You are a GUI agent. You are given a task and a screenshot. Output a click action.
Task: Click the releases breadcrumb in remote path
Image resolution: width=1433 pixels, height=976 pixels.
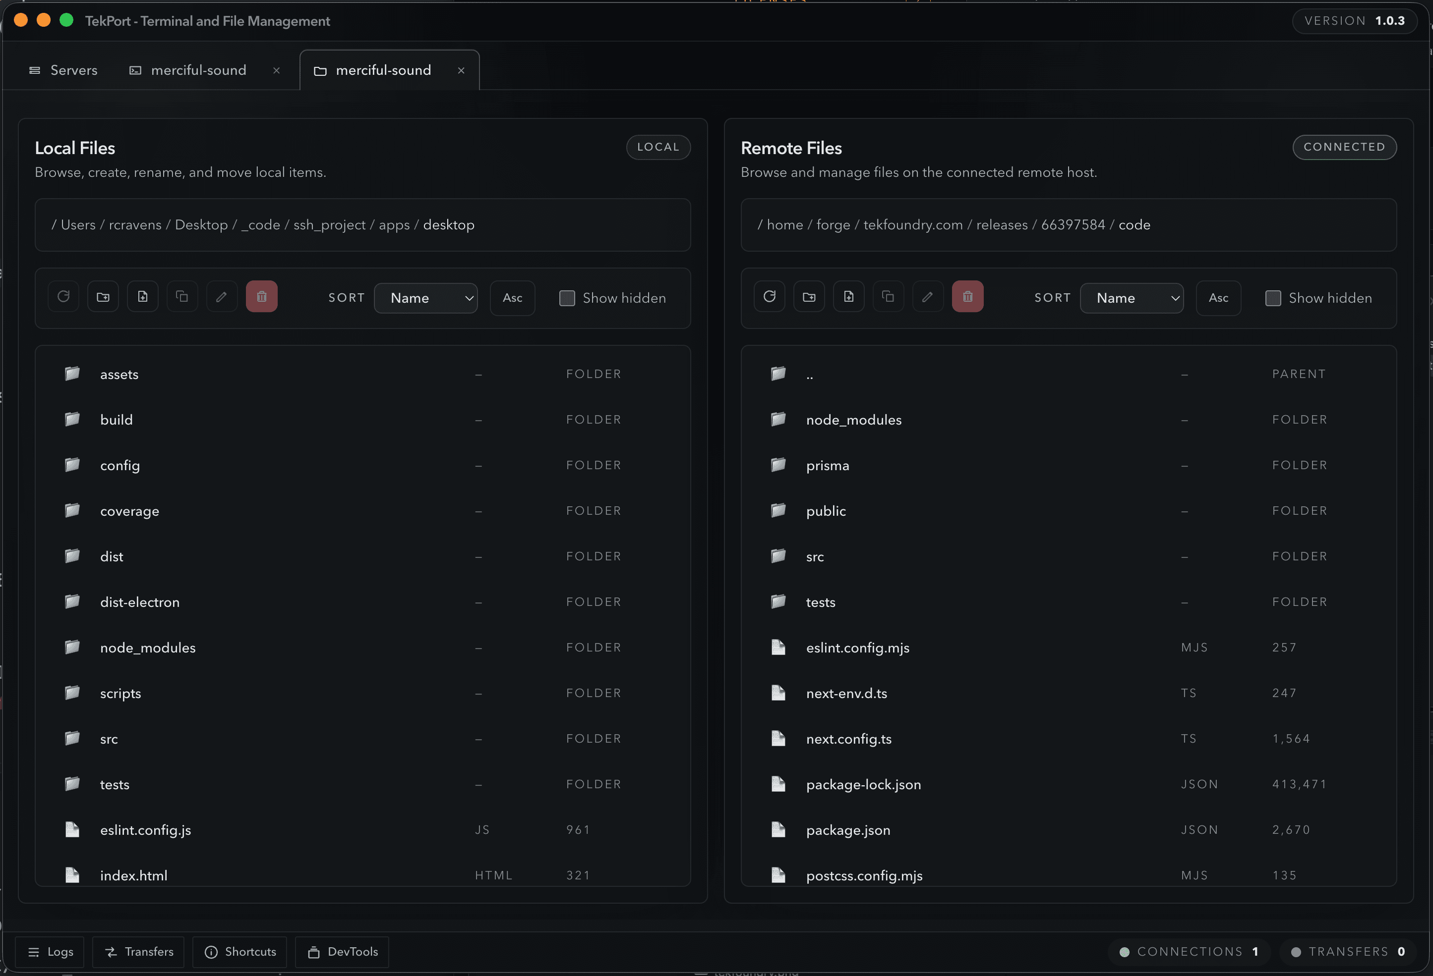coord(1002,224)
